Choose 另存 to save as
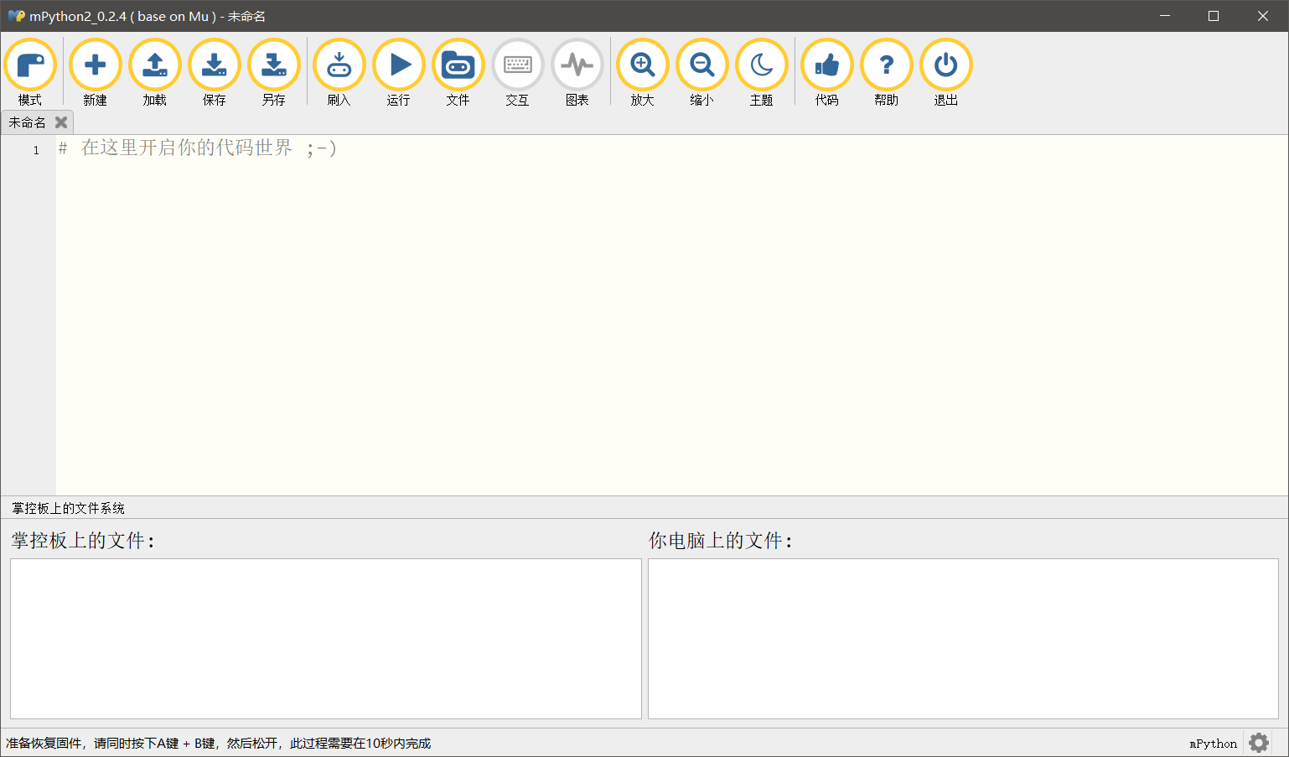 273,73
